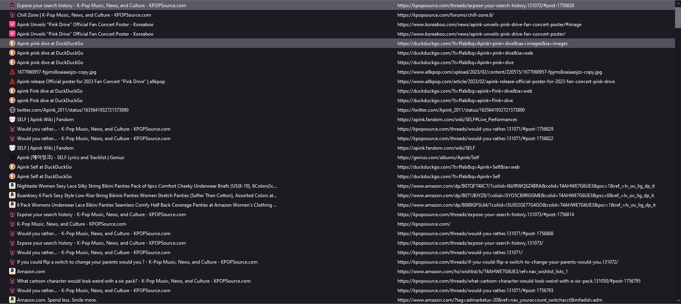This screenshot has width=681, height=304.
Task: Click the KPOPSource favicon on the post-1756808 row
Action: click(x=12, y=234)
